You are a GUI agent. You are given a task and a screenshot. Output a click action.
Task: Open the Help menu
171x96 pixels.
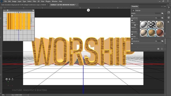pos(60,1)
